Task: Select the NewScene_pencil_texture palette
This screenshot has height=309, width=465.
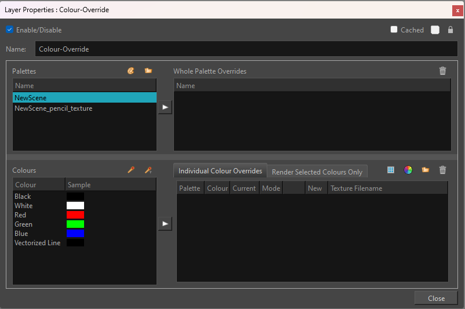Action: [x=53, y=108]
